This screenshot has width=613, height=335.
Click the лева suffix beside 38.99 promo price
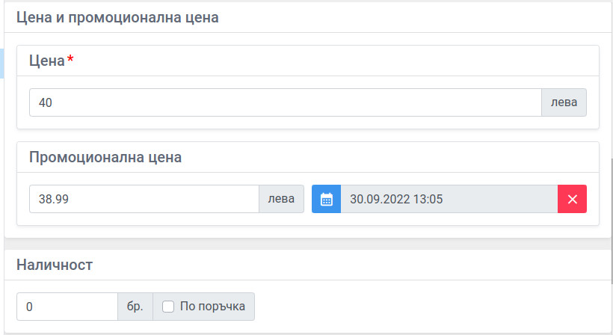[x=281, y=199]
